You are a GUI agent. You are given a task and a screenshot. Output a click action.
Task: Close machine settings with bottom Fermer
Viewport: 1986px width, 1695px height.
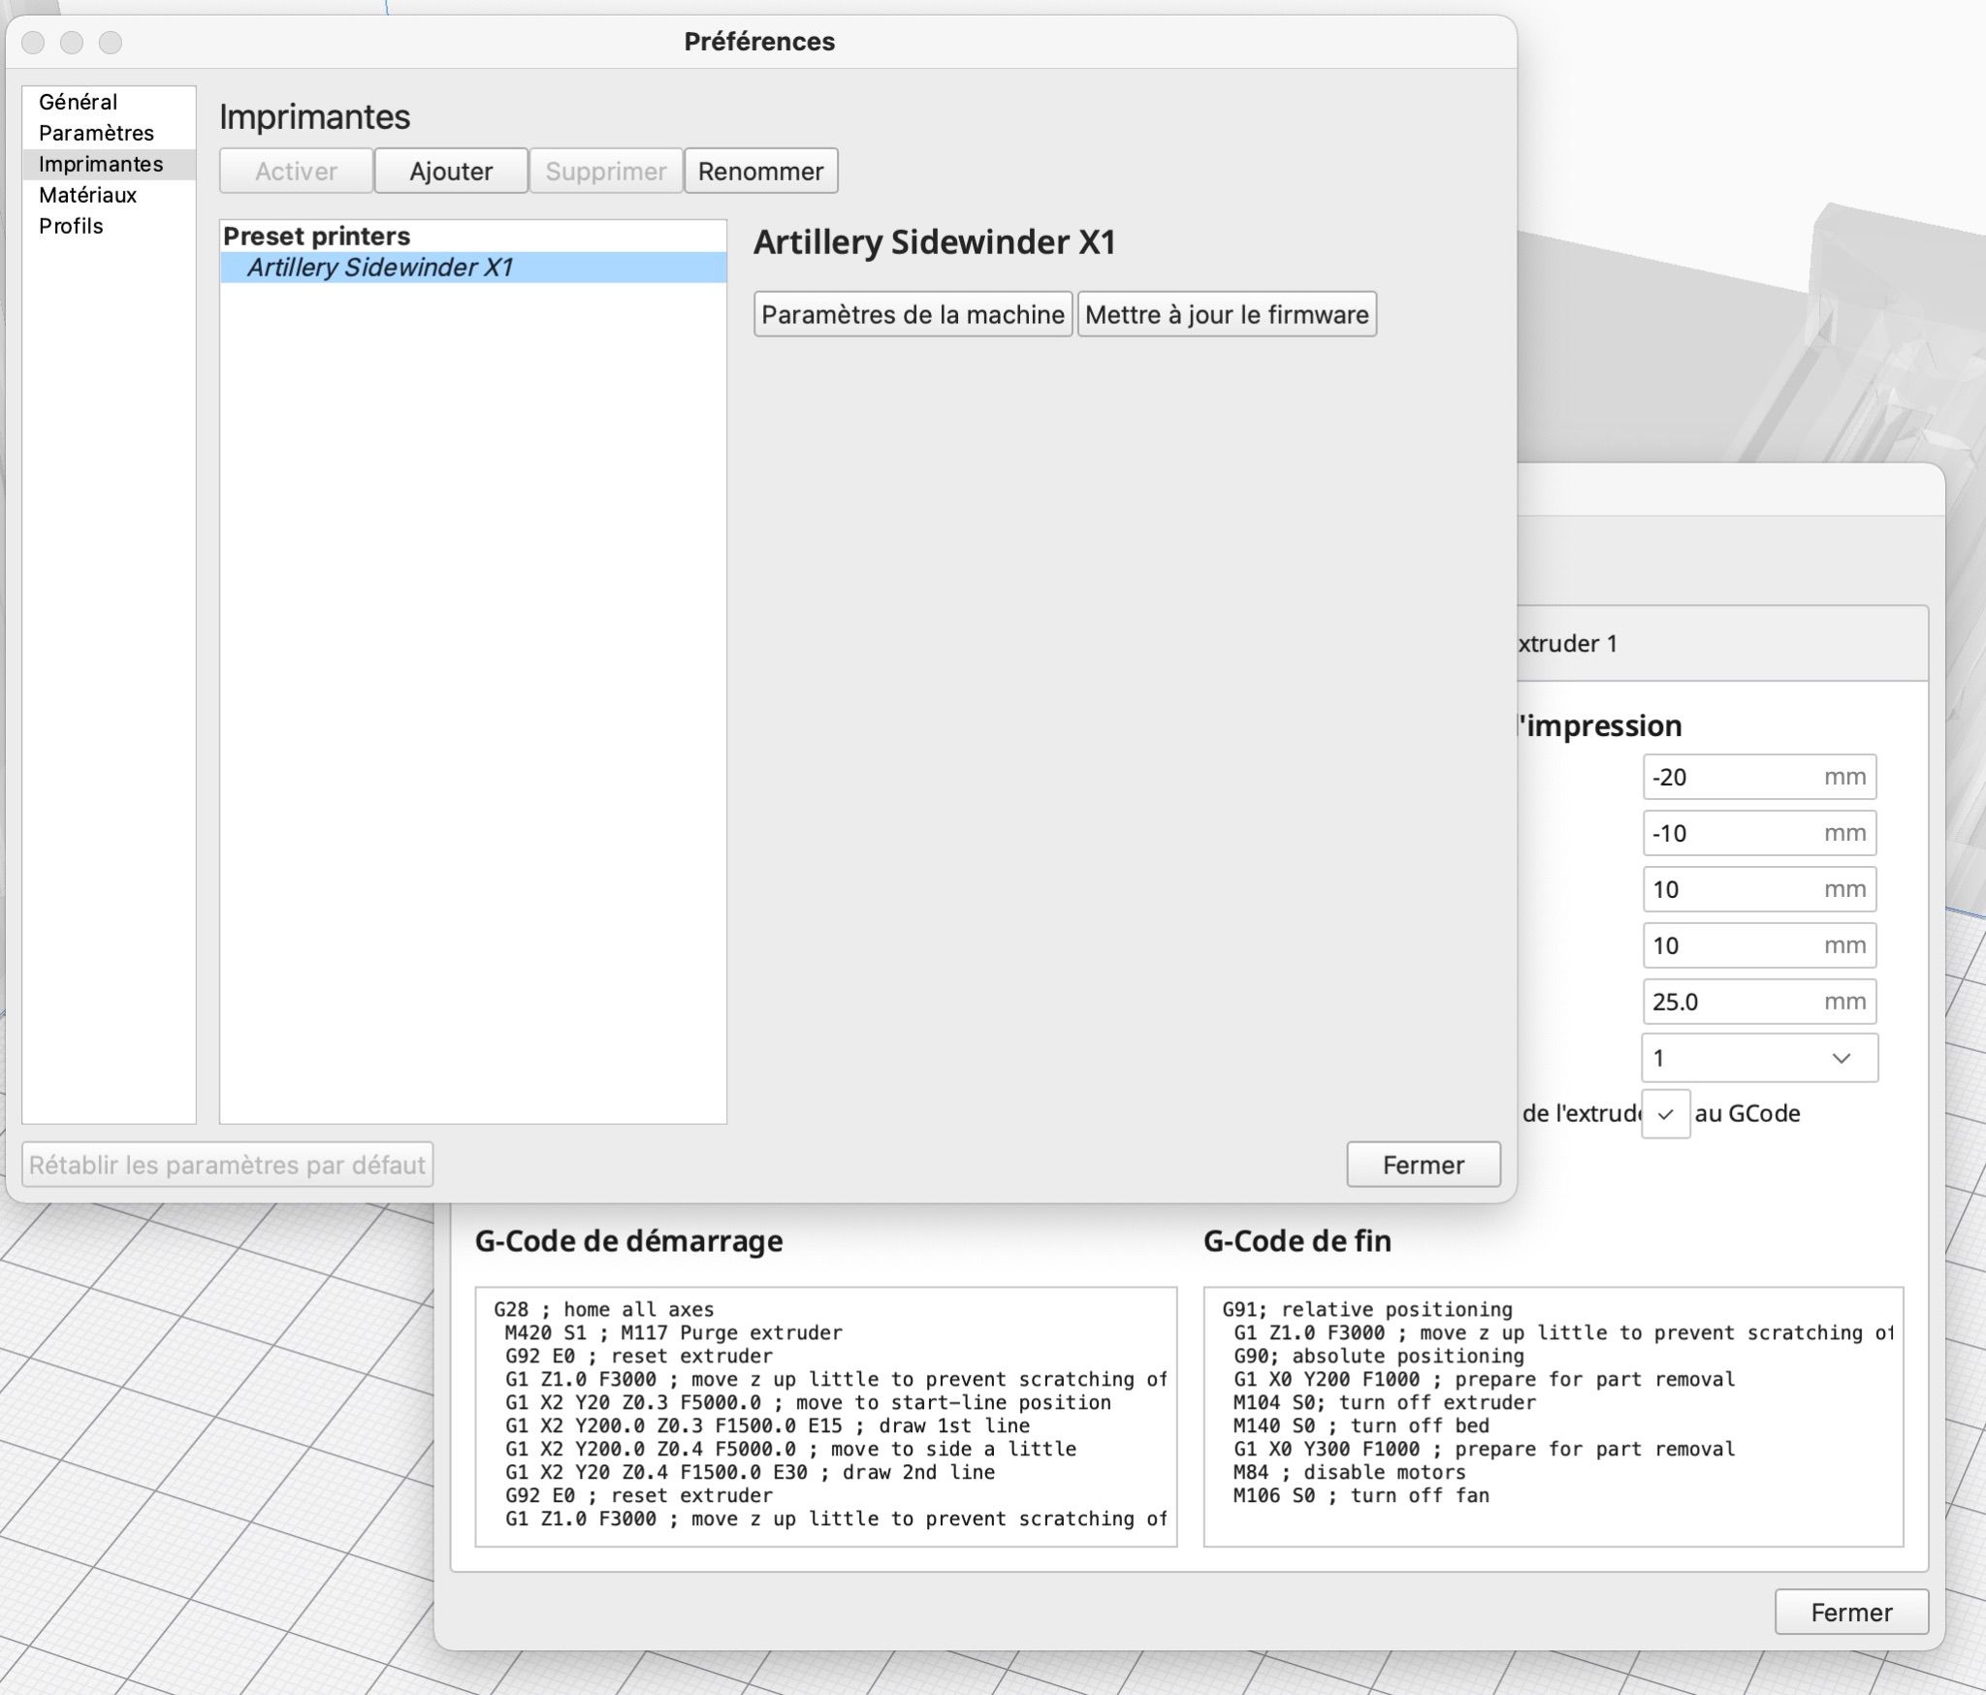1851,1613
